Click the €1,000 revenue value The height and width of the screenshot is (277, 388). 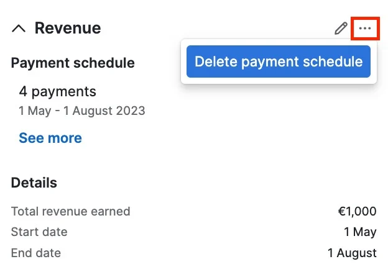pos(357,211)
